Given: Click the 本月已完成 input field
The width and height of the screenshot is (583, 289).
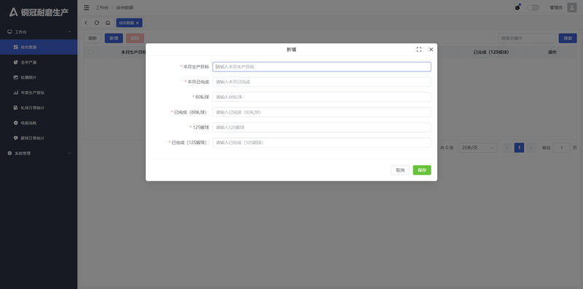Looking at the screenshot, I should point(321,82).
